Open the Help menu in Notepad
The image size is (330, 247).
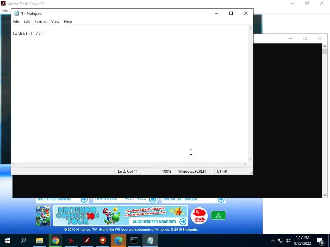pyautogui.click(x=68, y=22)
